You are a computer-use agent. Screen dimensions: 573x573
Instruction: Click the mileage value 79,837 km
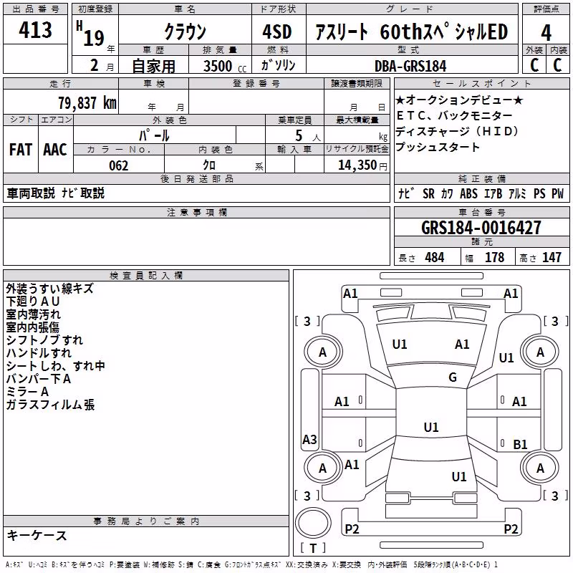coord(87,103)
